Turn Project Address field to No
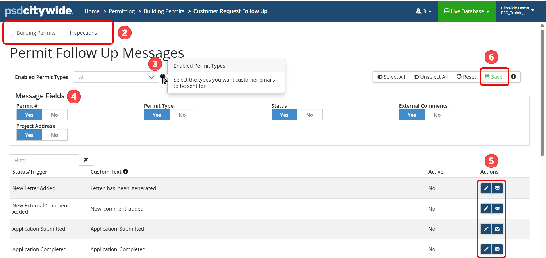The image size is (546, 258). pyautogui.click(x=55, y=135)
